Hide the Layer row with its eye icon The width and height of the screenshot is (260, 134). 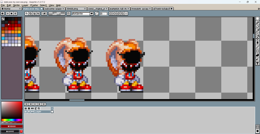click(26, 112)
